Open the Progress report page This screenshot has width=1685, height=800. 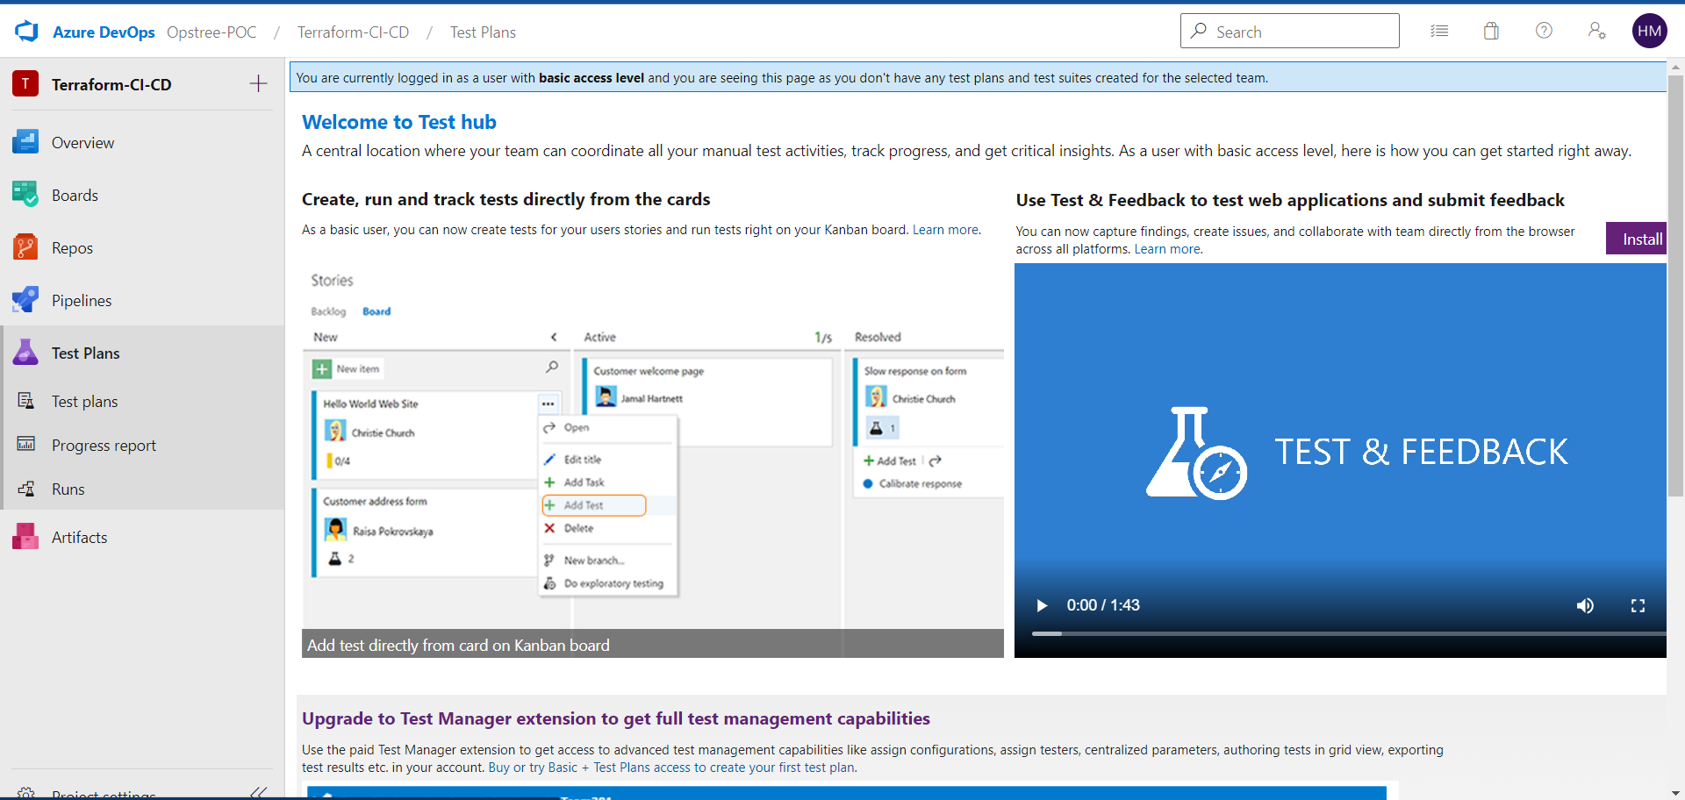click(104, 446)
